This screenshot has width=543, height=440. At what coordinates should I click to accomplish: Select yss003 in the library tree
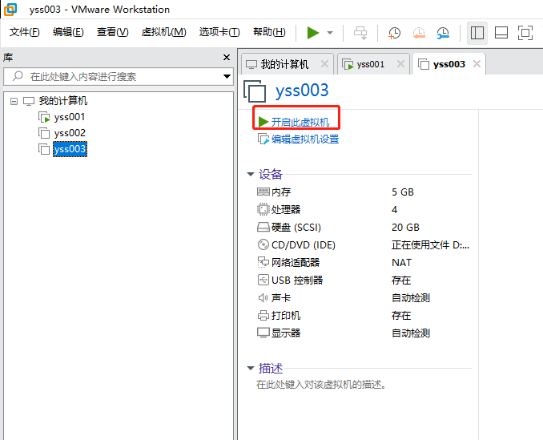70,149
